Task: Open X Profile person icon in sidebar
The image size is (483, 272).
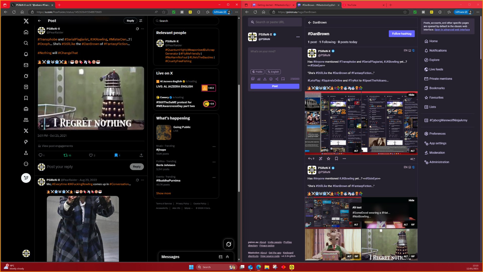Action: point(26,153)
